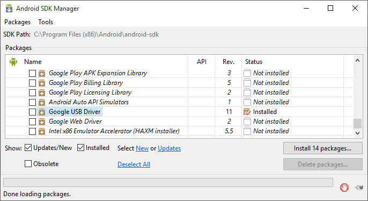Image resolution: width=368 pixels, height=201 pixels.
Task: Click revision 5.5 of Intel HAXM installer
Action: [x=229, y=131]
